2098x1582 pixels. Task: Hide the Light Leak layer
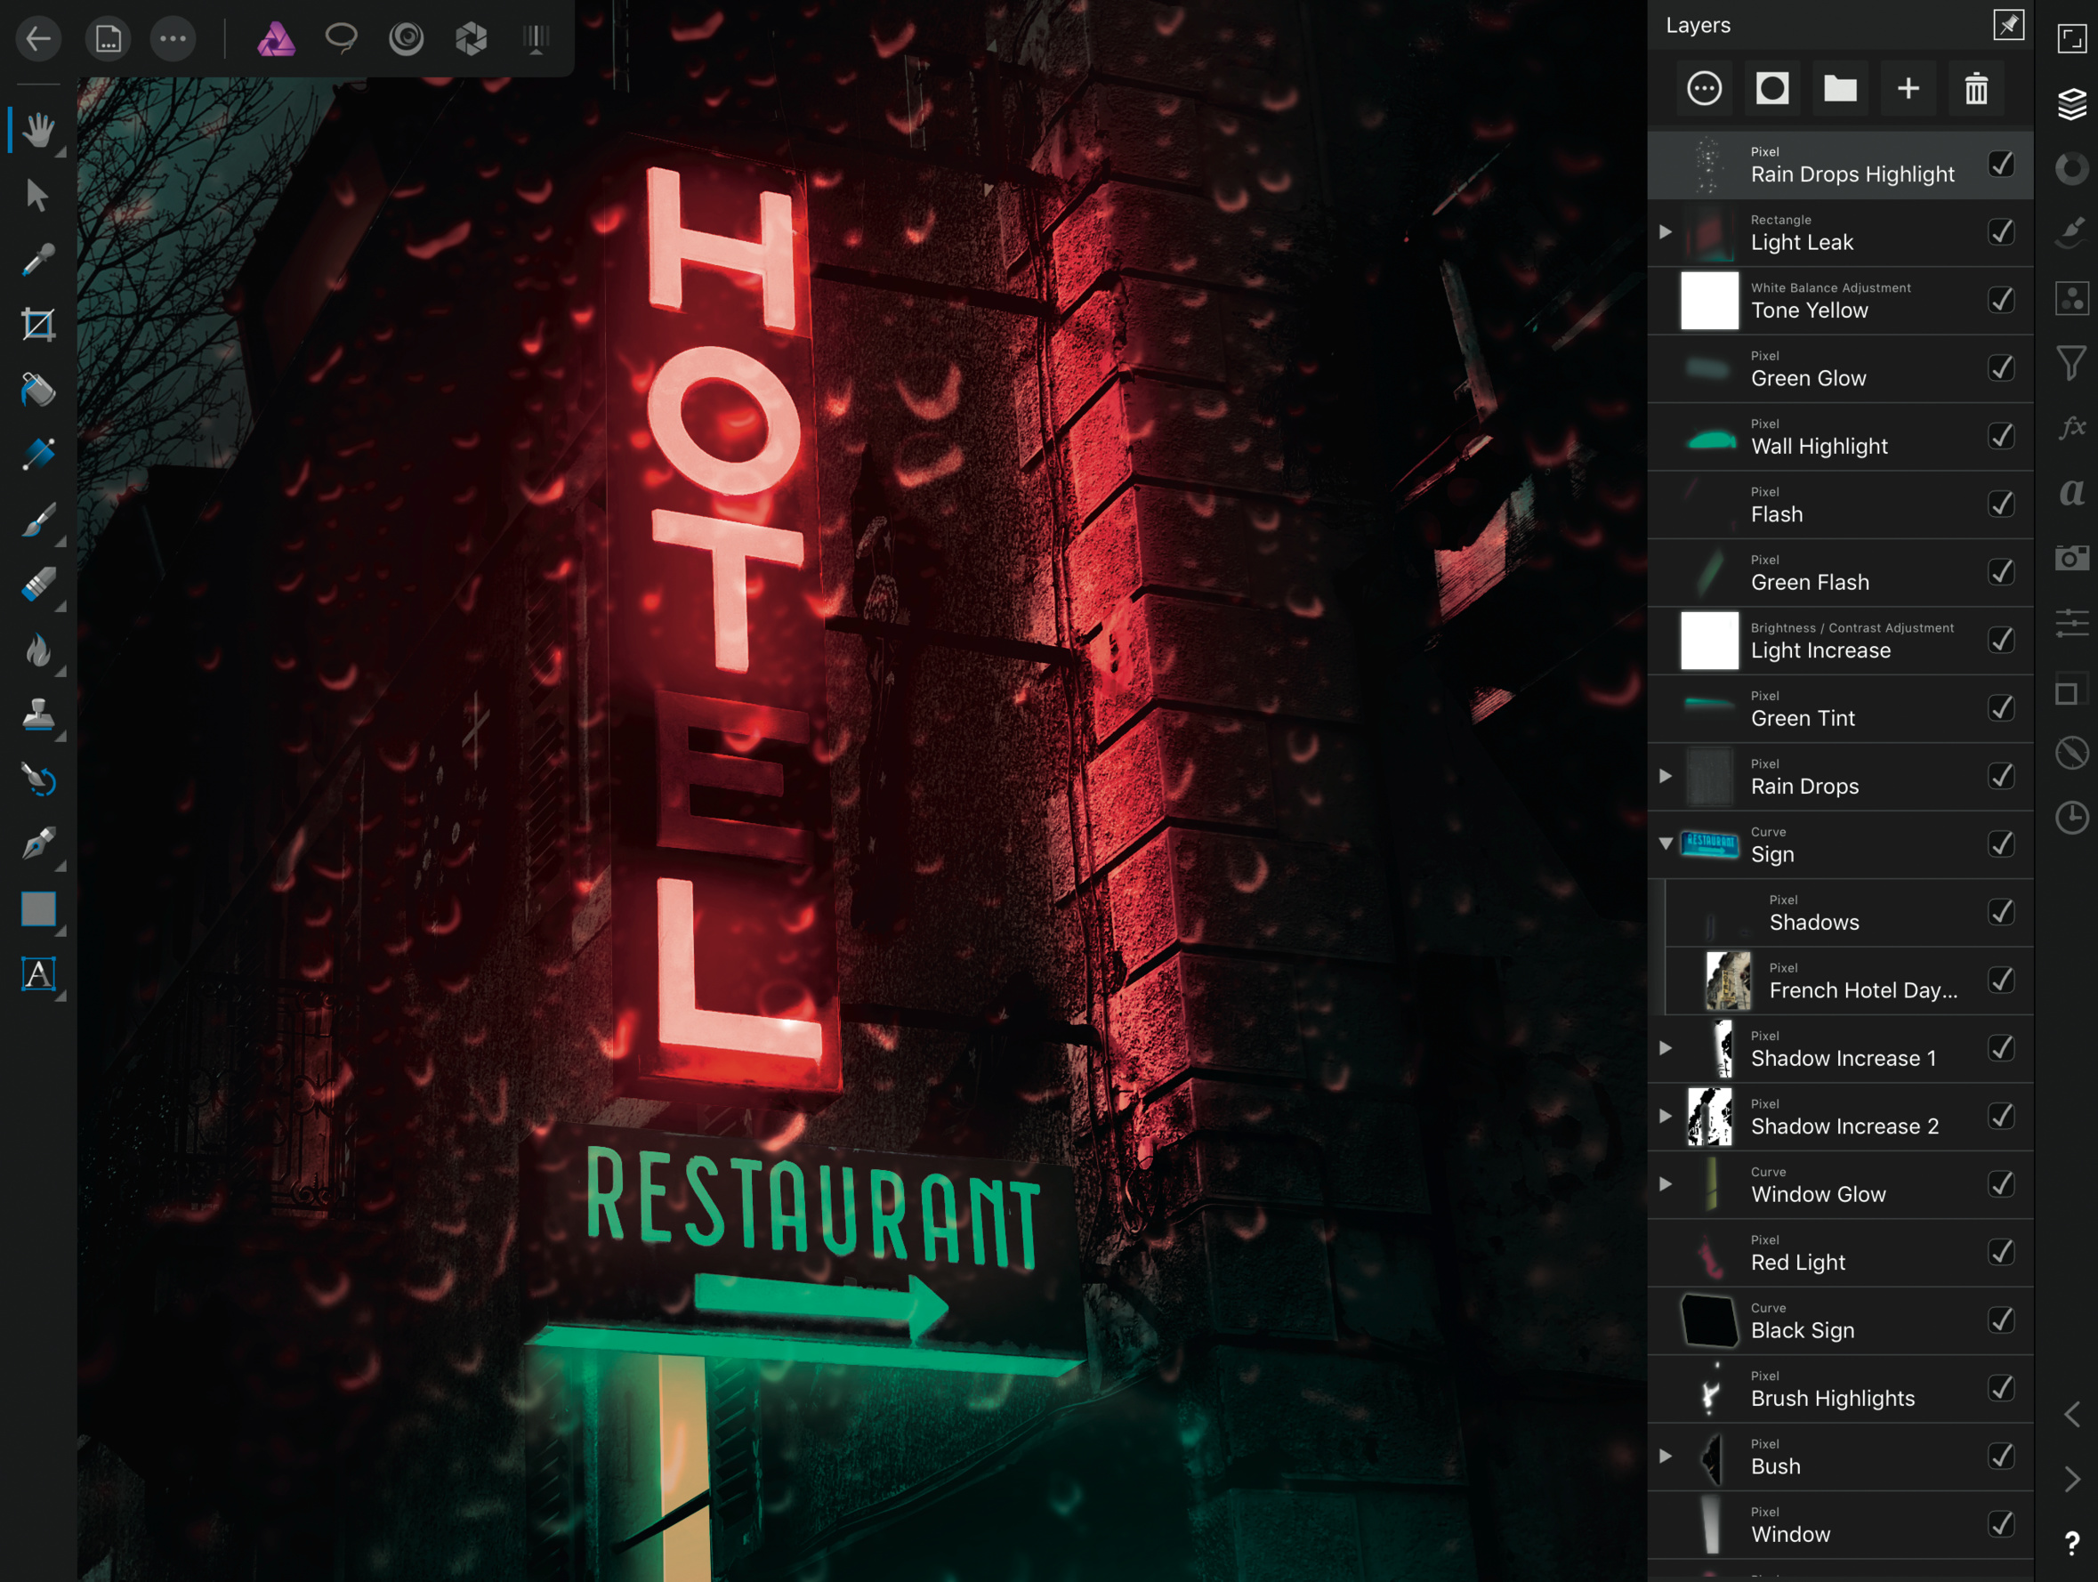point(2000,232)
